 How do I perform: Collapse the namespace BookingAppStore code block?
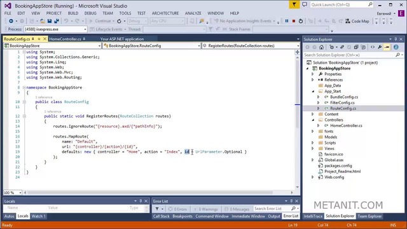[x=24, y=88]
